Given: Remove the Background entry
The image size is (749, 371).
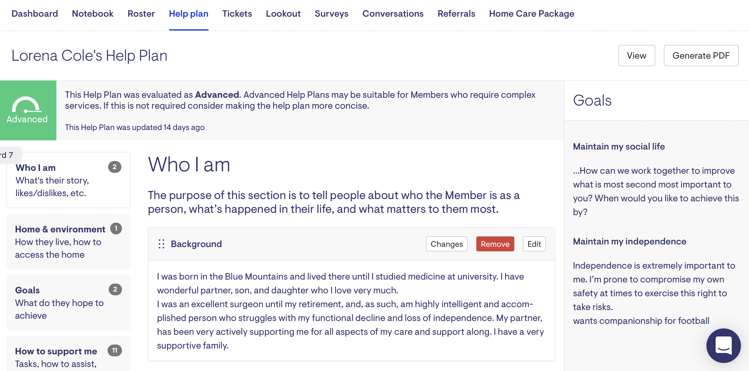Looking at the screenshot, I should (x=495, y=244).
